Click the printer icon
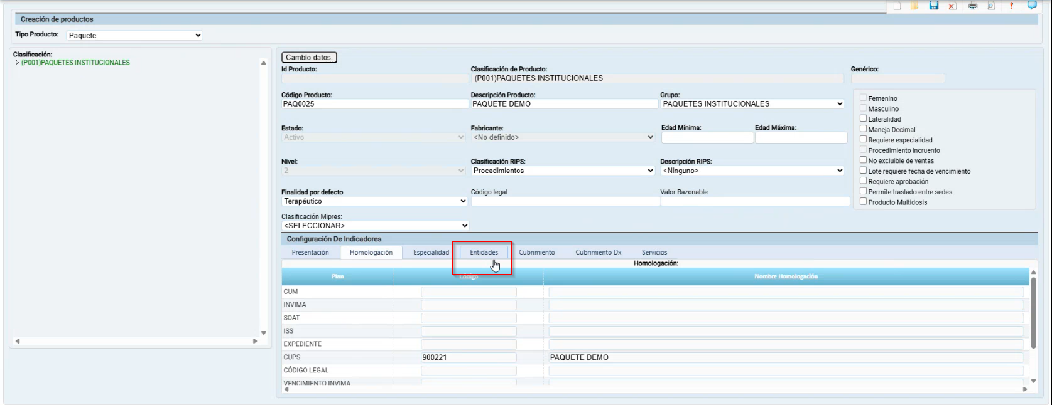The height and width of the screenshot is (405, 1052). click(973, 6)
